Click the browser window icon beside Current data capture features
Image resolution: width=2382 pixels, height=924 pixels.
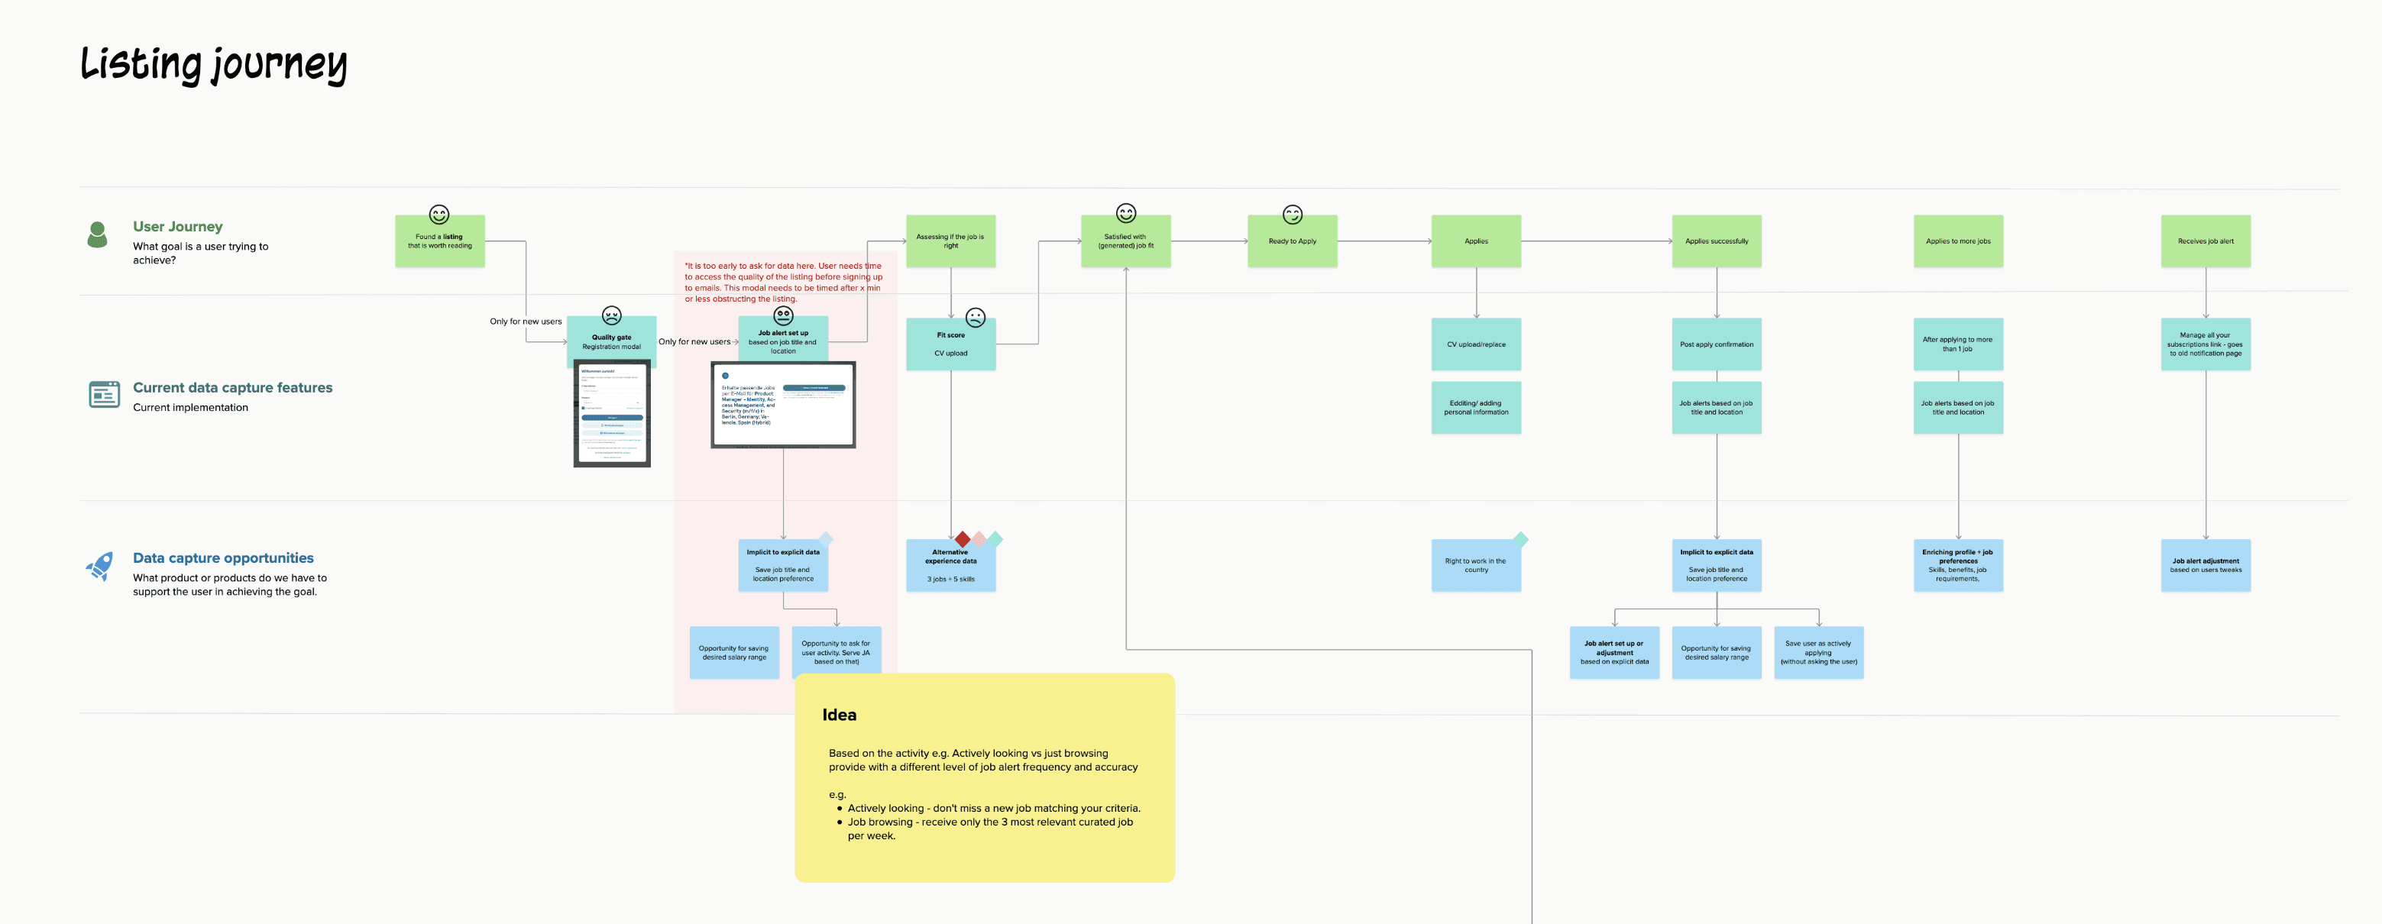click(104, 395)
